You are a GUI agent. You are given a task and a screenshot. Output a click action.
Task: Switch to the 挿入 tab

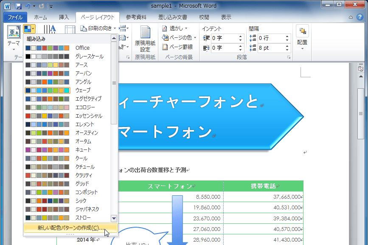64,17
